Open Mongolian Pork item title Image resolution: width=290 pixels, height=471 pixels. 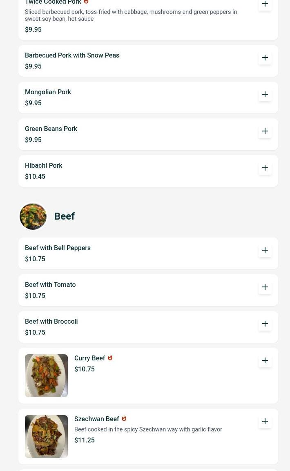click(x=48, y=92)
